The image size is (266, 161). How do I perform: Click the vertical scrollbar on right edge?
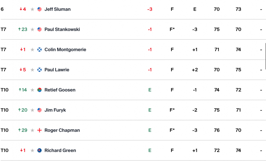266,56
